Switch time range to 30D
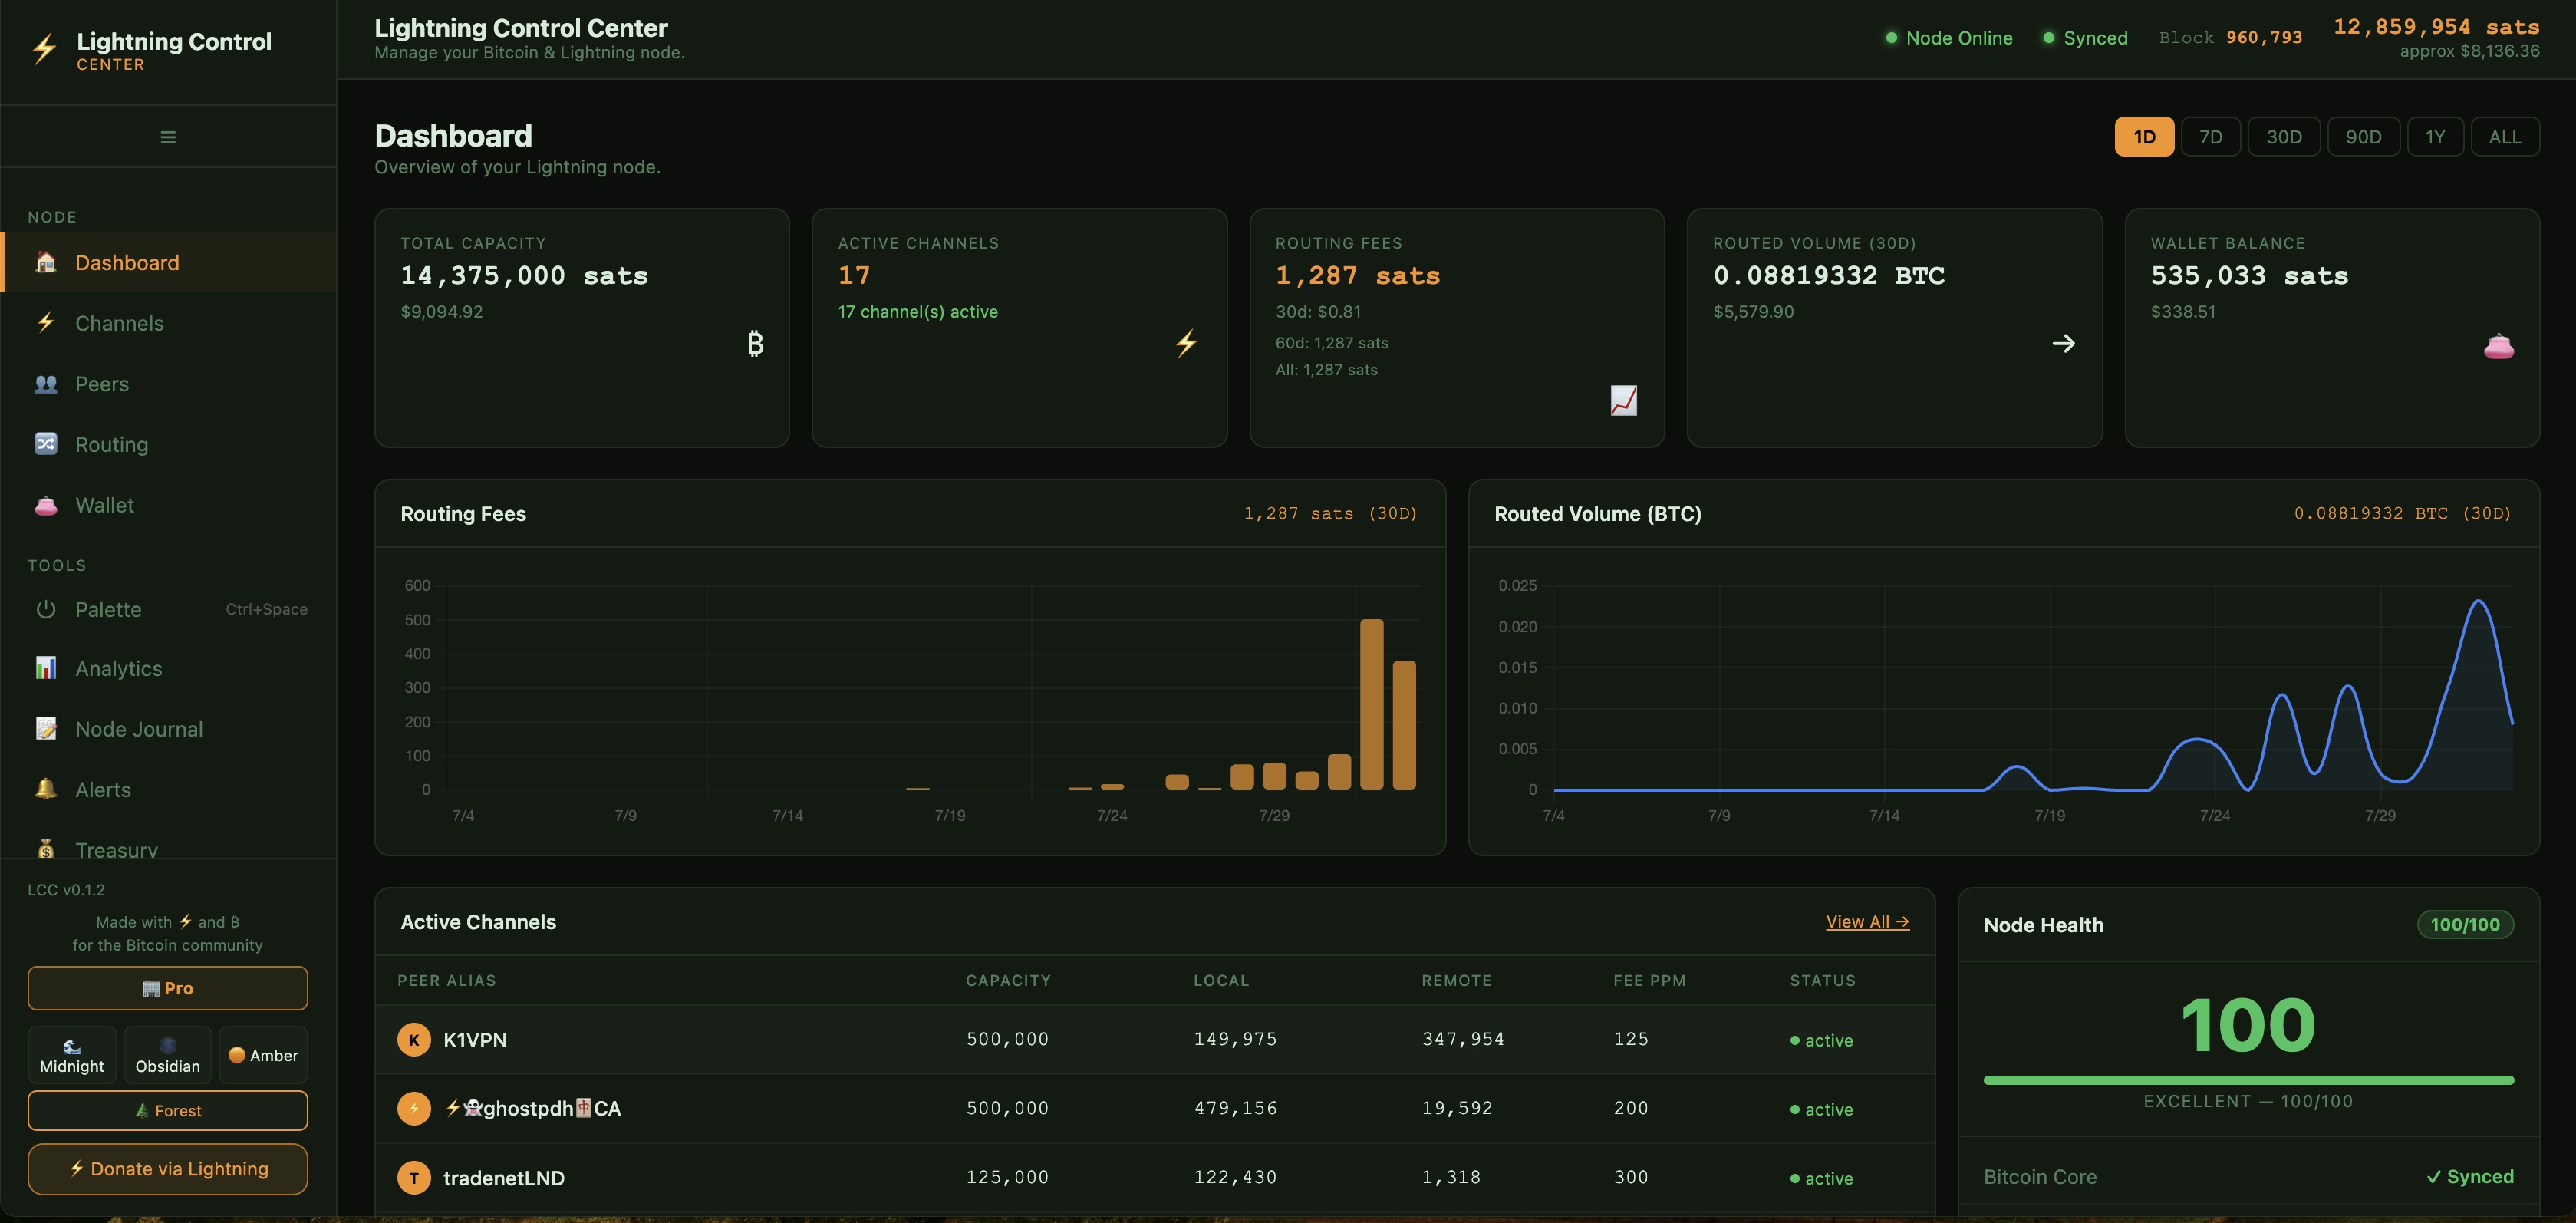This screenshot has height=1223, width=2576. pyautogui.click(x=2283, y=137)
